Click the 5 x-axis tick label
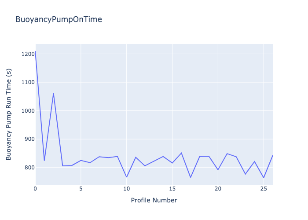Viewport: 308px width, 220px height. [81, 189]
